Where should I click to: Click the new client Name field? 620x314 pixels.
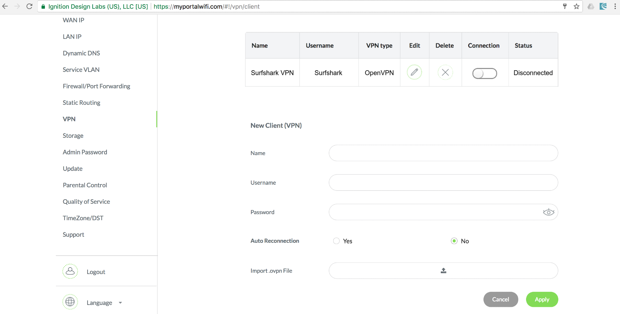[x=443, y=153]
